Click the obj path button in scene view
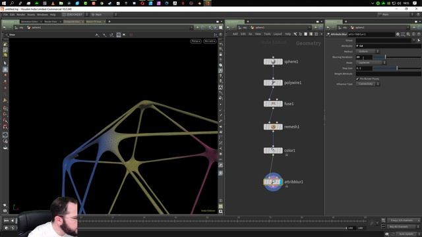Image resolution: width=422 pixels, height=237 pixels. (x=19, y=28)
